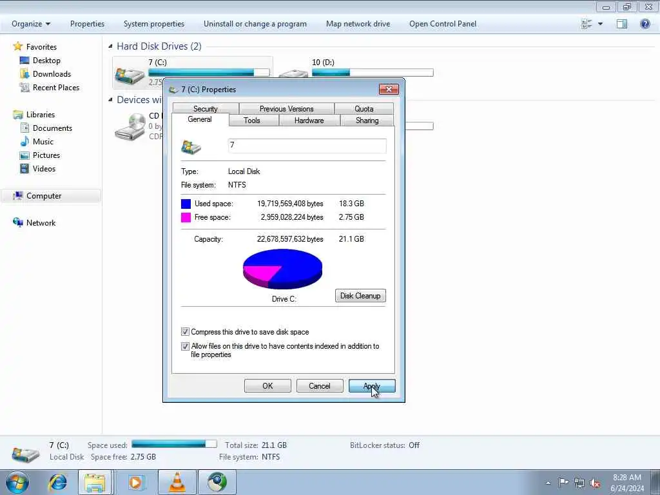Screen dimensions: 660x495
Task: Open the Videos library icon
Action: tap(24, 168)
